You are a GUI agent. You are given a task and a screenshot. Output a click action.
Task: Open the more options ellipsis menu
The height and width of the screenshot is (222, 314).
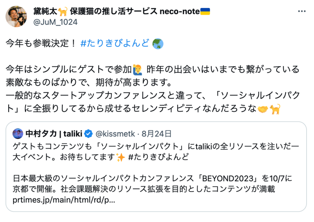[x=302, y=11]
